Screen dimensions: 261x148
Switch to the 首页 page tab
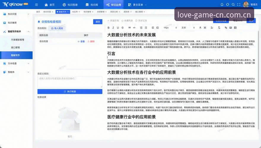pyautogui.click(x=38, y=12)
